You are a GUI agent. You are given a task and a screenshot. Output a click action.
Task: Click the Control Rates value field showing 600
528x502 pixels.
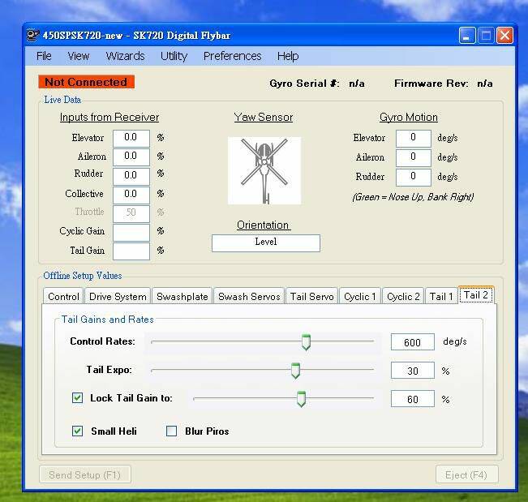[x=413, y=342]
